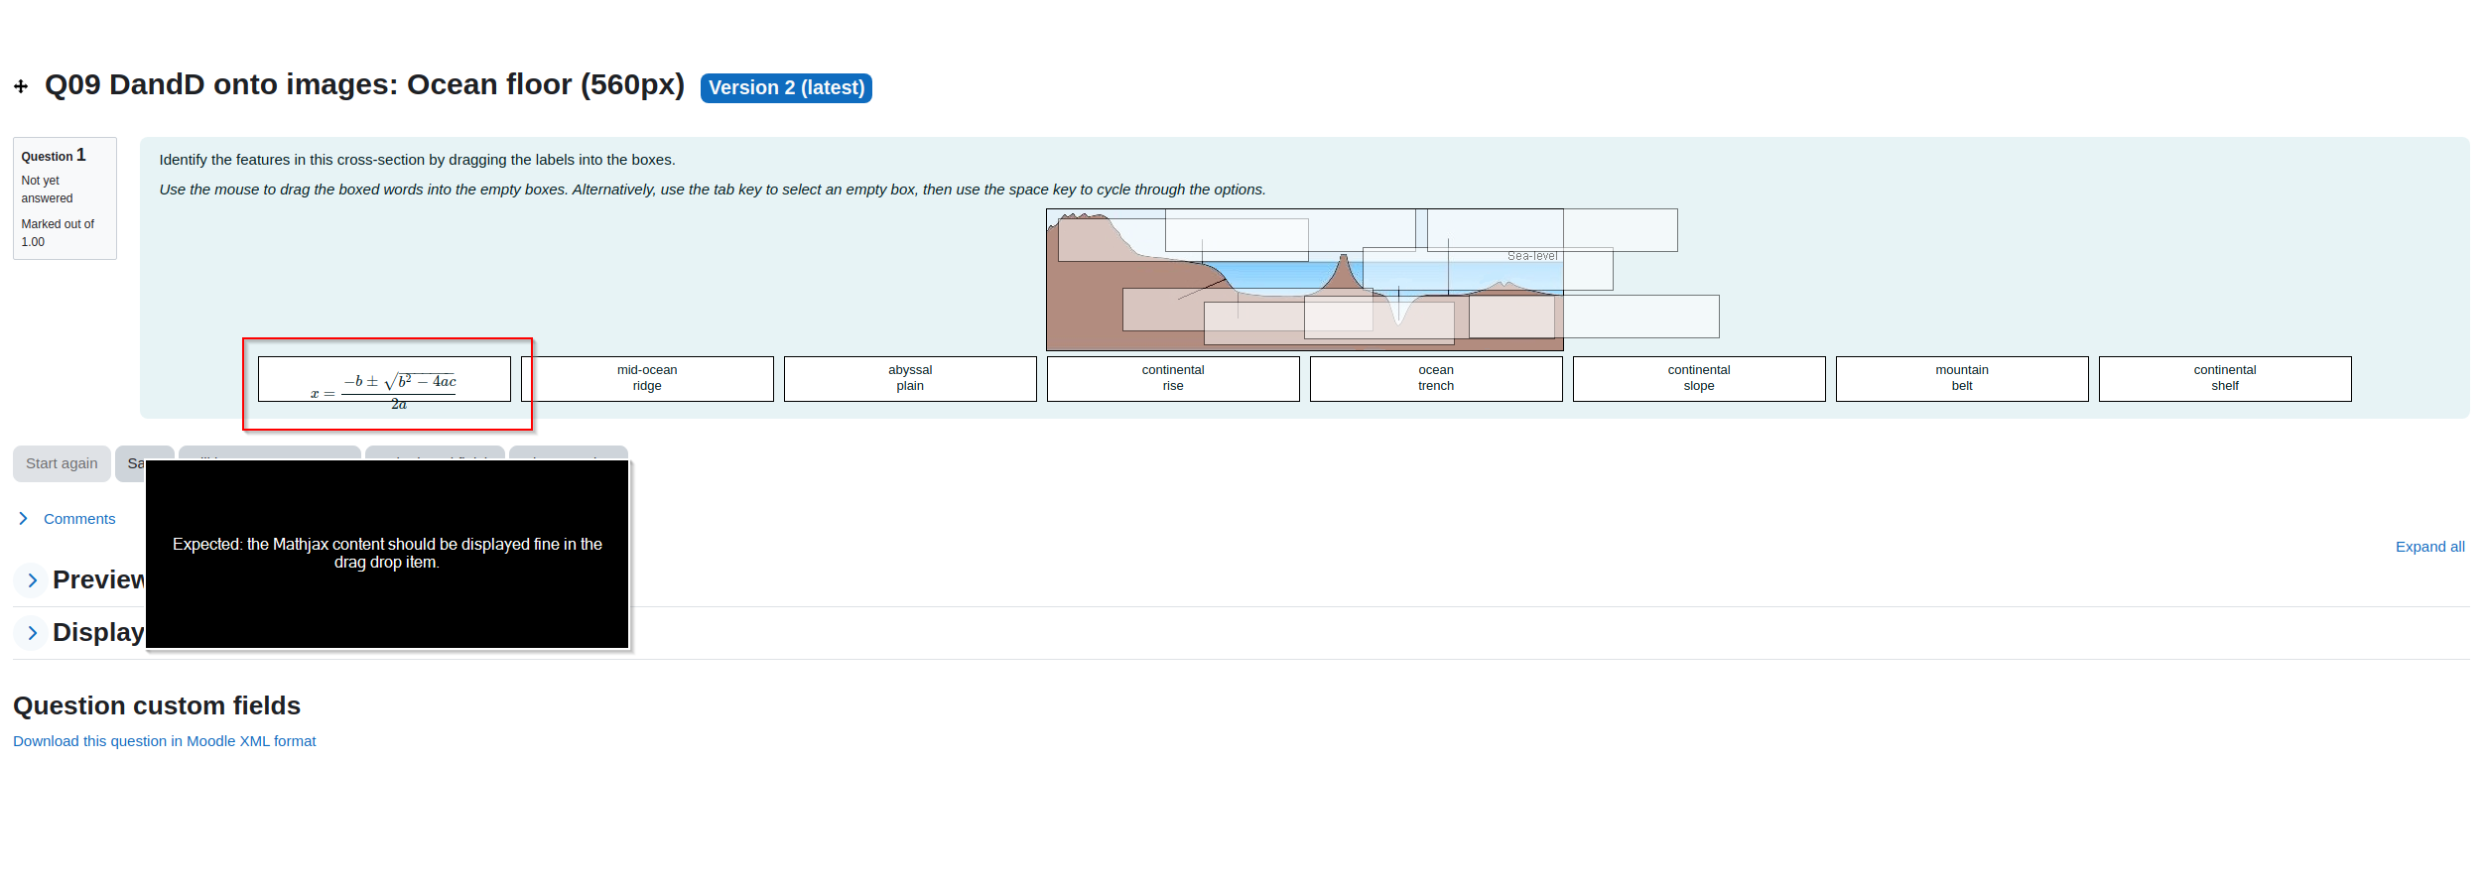Click the 'Marked out of 1.00' text
The height and width of the screenshot is (893, 2485).
[58, 233]
